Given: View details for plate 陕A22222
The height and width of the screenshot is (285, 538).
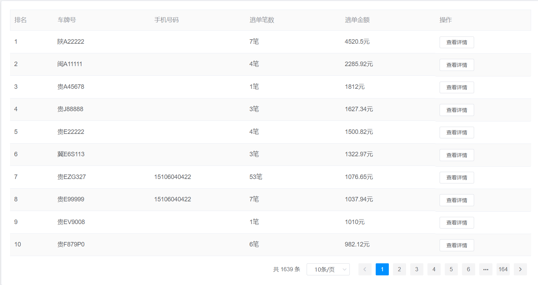Looking at the screenshot, I should point(457,42).
